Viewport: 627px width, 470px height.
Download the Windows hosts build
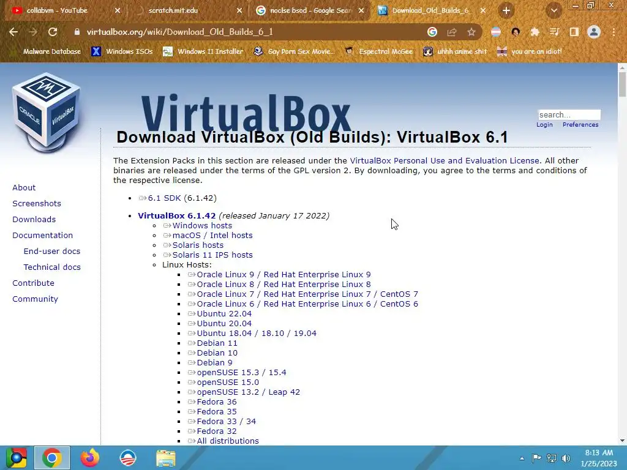[x=202, y=226]
